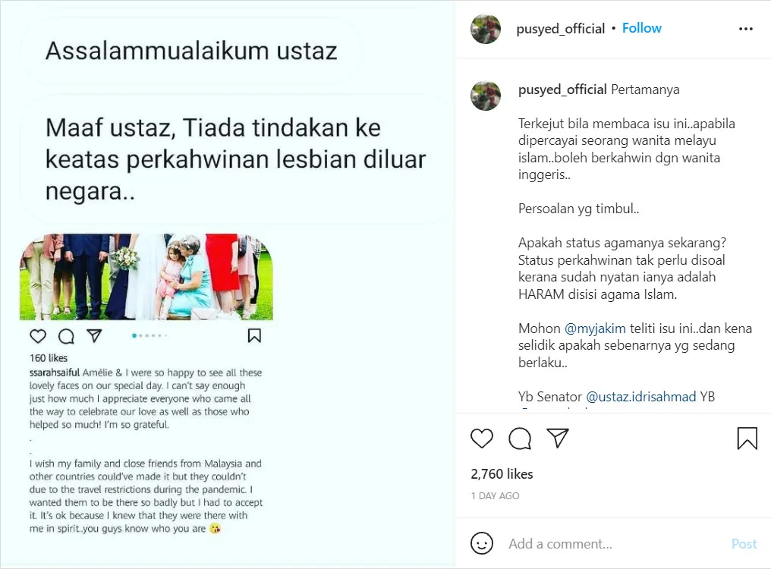Viewport: 771px width, 569px height.
Task: Share the post with the paper plane icon
Action: pos(558,439)
